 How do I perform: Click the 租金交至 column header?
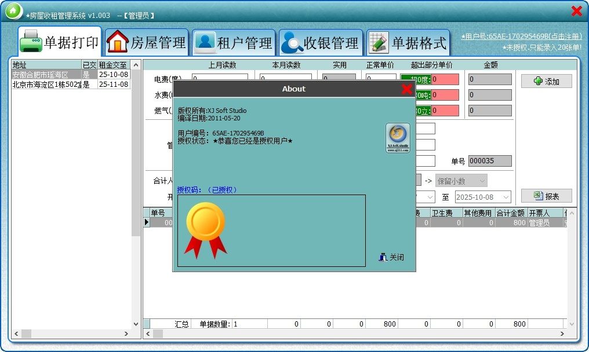click(x=114, y=65)
